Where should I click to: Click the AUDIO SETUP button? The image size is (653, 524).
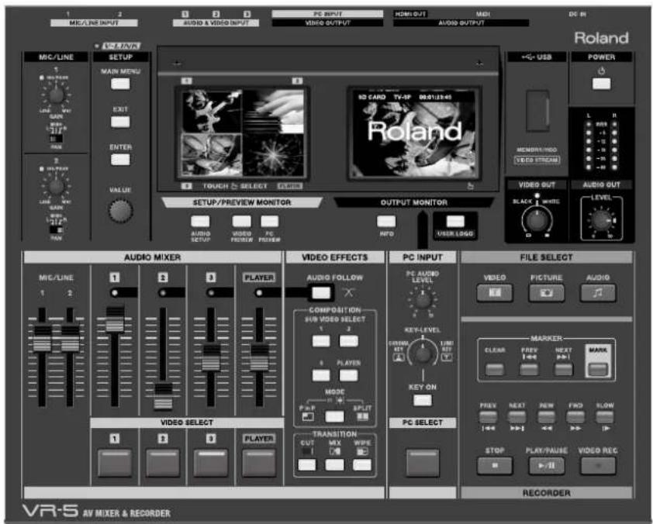click(200, 222)
